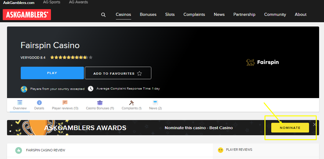324x159 pixels.
Task: Click 'Average Complaint Response Time: 1 day' text
Action: click(128, 89)
